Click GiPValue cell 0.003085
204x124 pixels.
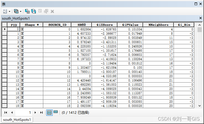(130, 102)
